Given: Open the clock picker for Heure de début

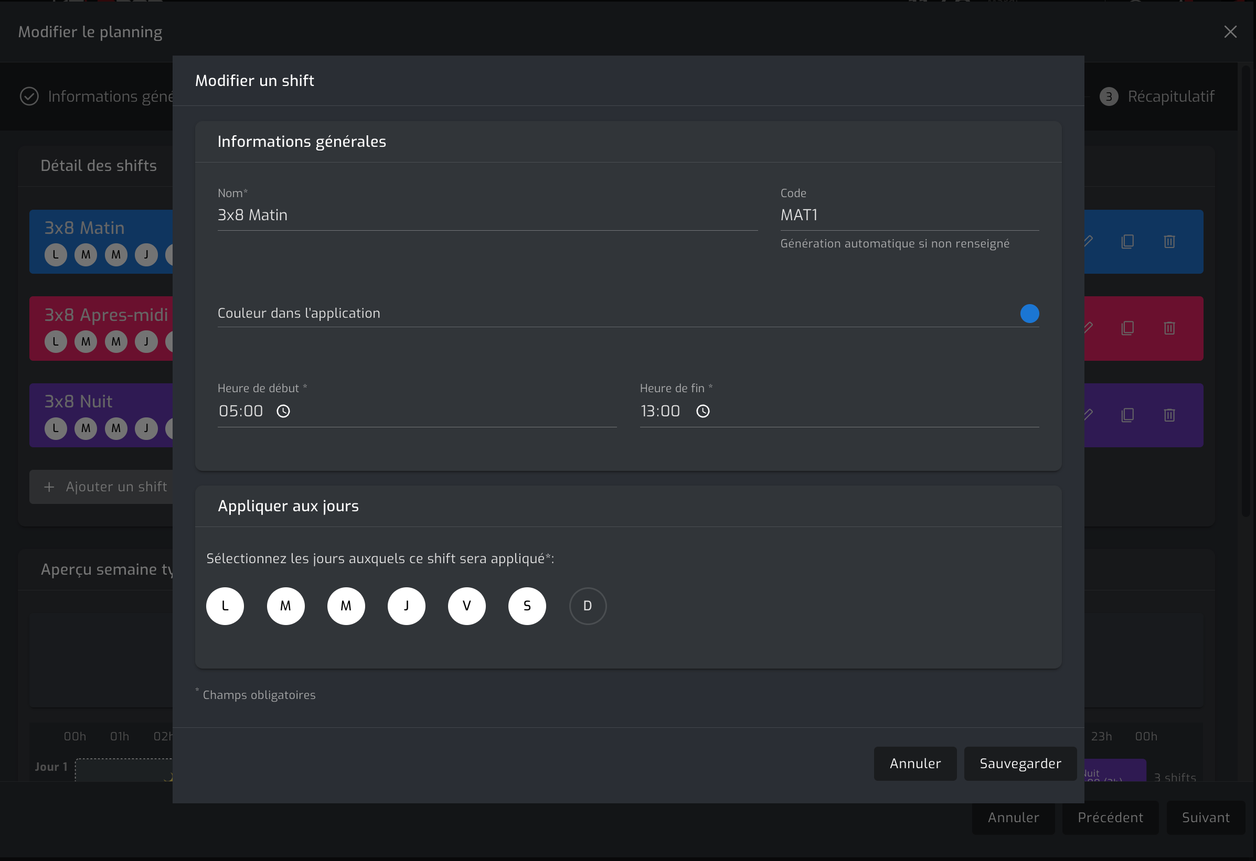Looking at the screenshot, I should click(x=283, y=411).
